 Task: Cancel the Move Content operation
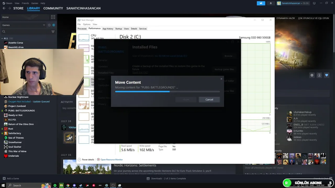[x=209, y=99]
